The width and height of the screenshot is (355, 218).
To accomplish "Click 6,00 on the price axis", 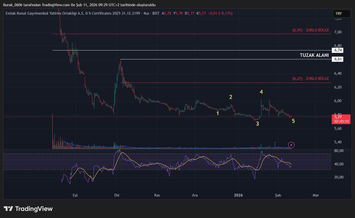I will pyautogui.click(x=338, y=101).
